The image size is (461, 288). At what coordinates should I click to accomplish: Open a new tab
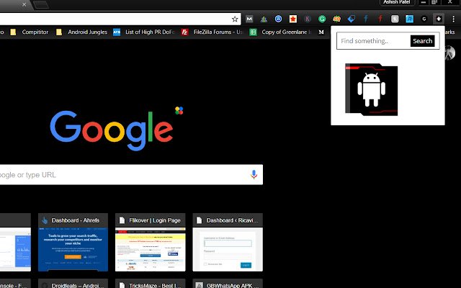(x=41, y=4)
